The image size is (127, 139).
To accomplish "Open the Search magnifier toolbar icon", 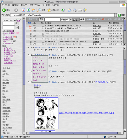I will point(39,10).
